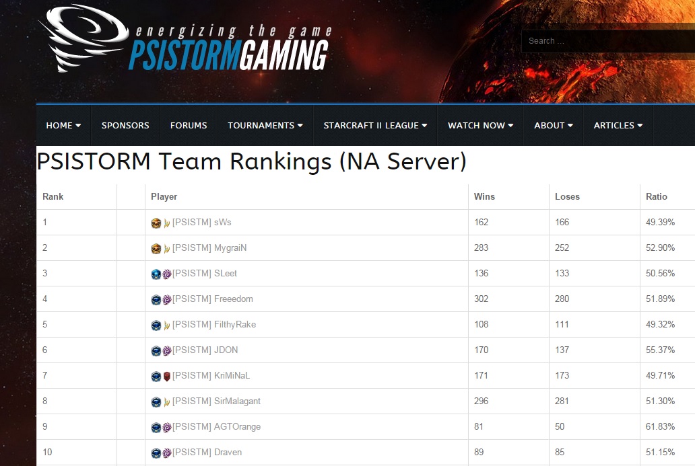This screenshot has height=466, width=695.
Task: Open the player link [PSISTM] JDON
Action: pyautogui.click(x=205, y=350)
